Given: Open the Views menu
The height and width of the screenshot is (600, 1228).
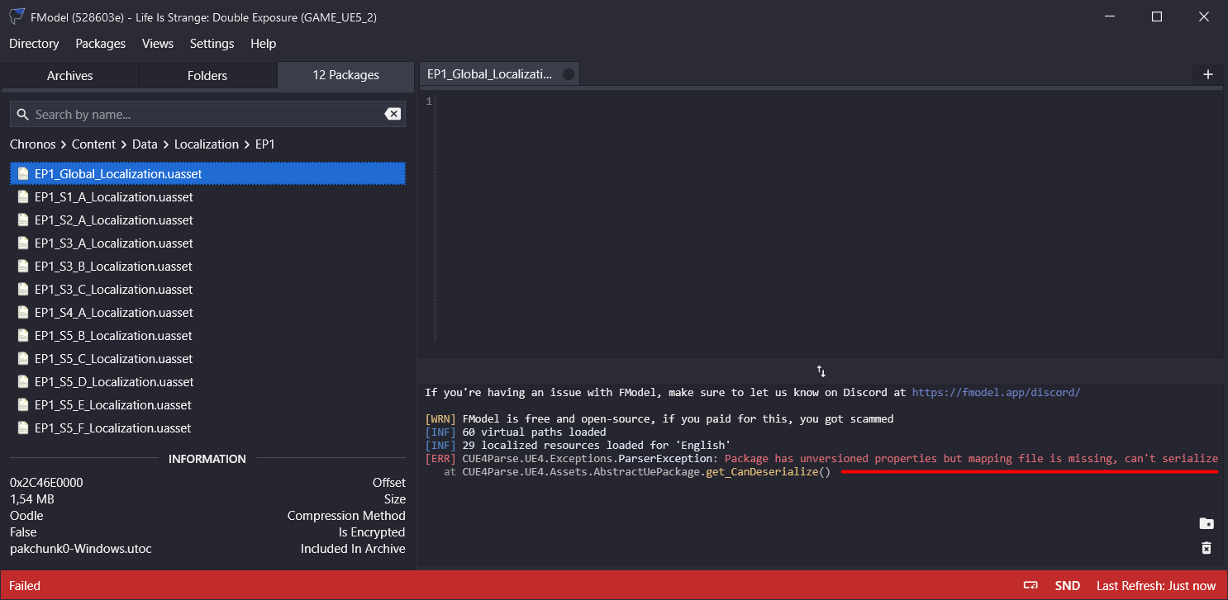Looking at the screenshot, I should (158, 44).
